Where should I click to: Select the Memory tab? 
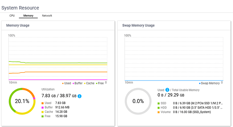[x=28, y=16]
